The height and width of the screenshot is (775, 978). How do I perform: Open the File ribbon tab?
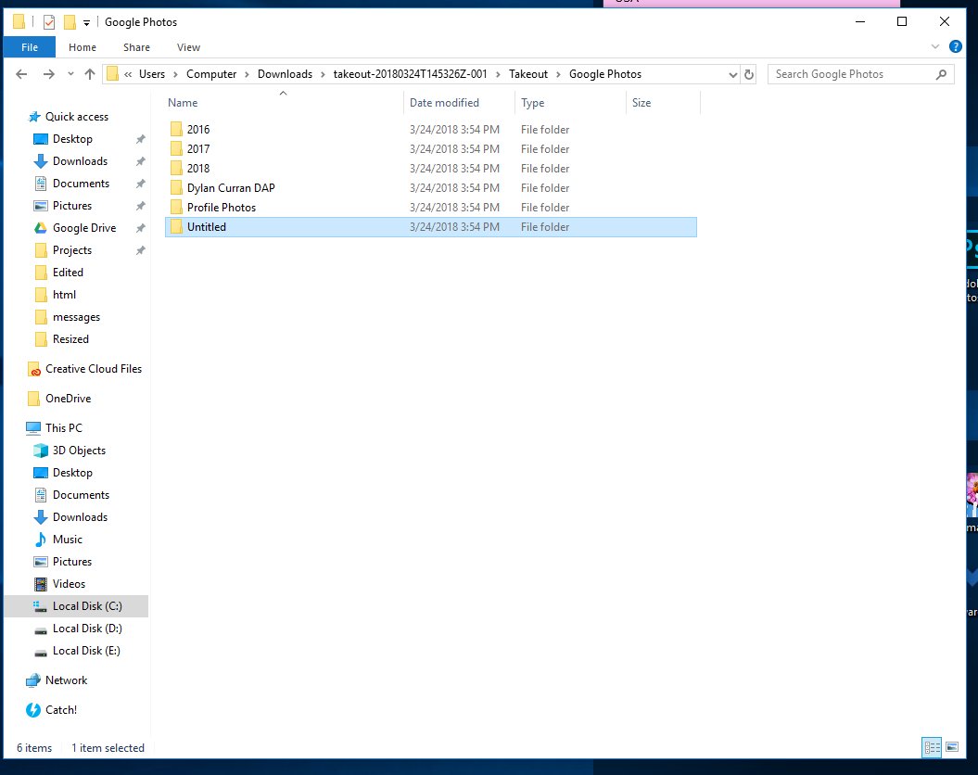(30, 47)
